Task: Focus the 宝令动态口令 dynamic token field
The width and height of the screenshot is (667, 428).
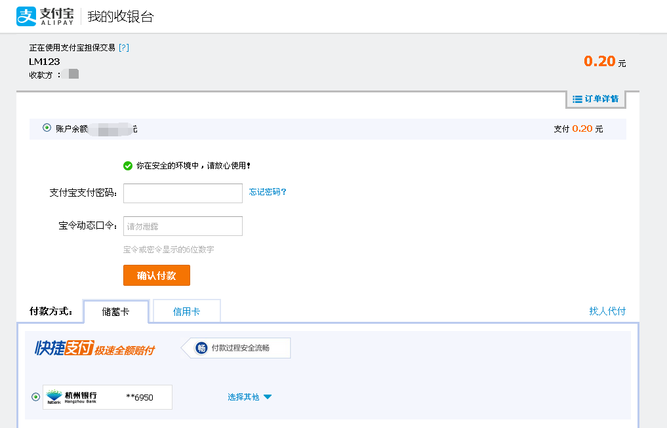Action: tap(182, 226)
